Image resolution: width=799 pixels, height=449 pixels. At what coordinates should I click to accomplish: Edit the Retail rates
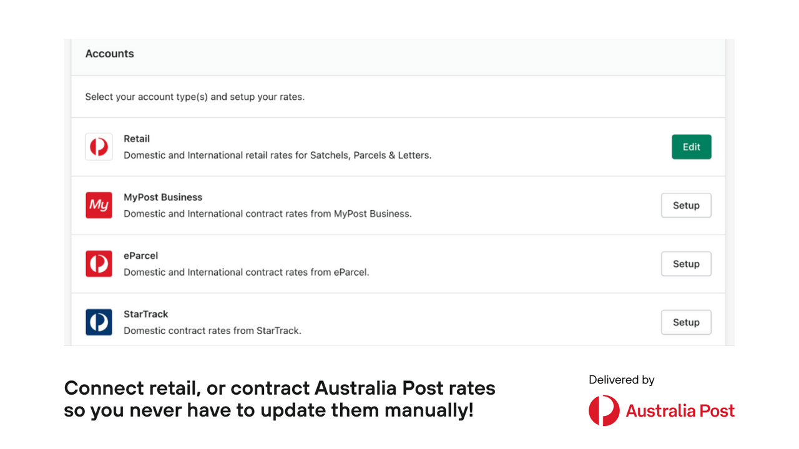691,147
